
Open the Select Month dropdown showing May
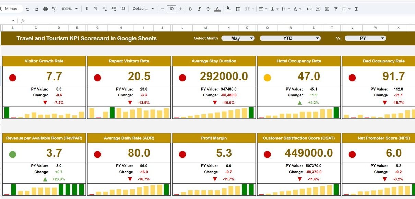coord(238,39)
